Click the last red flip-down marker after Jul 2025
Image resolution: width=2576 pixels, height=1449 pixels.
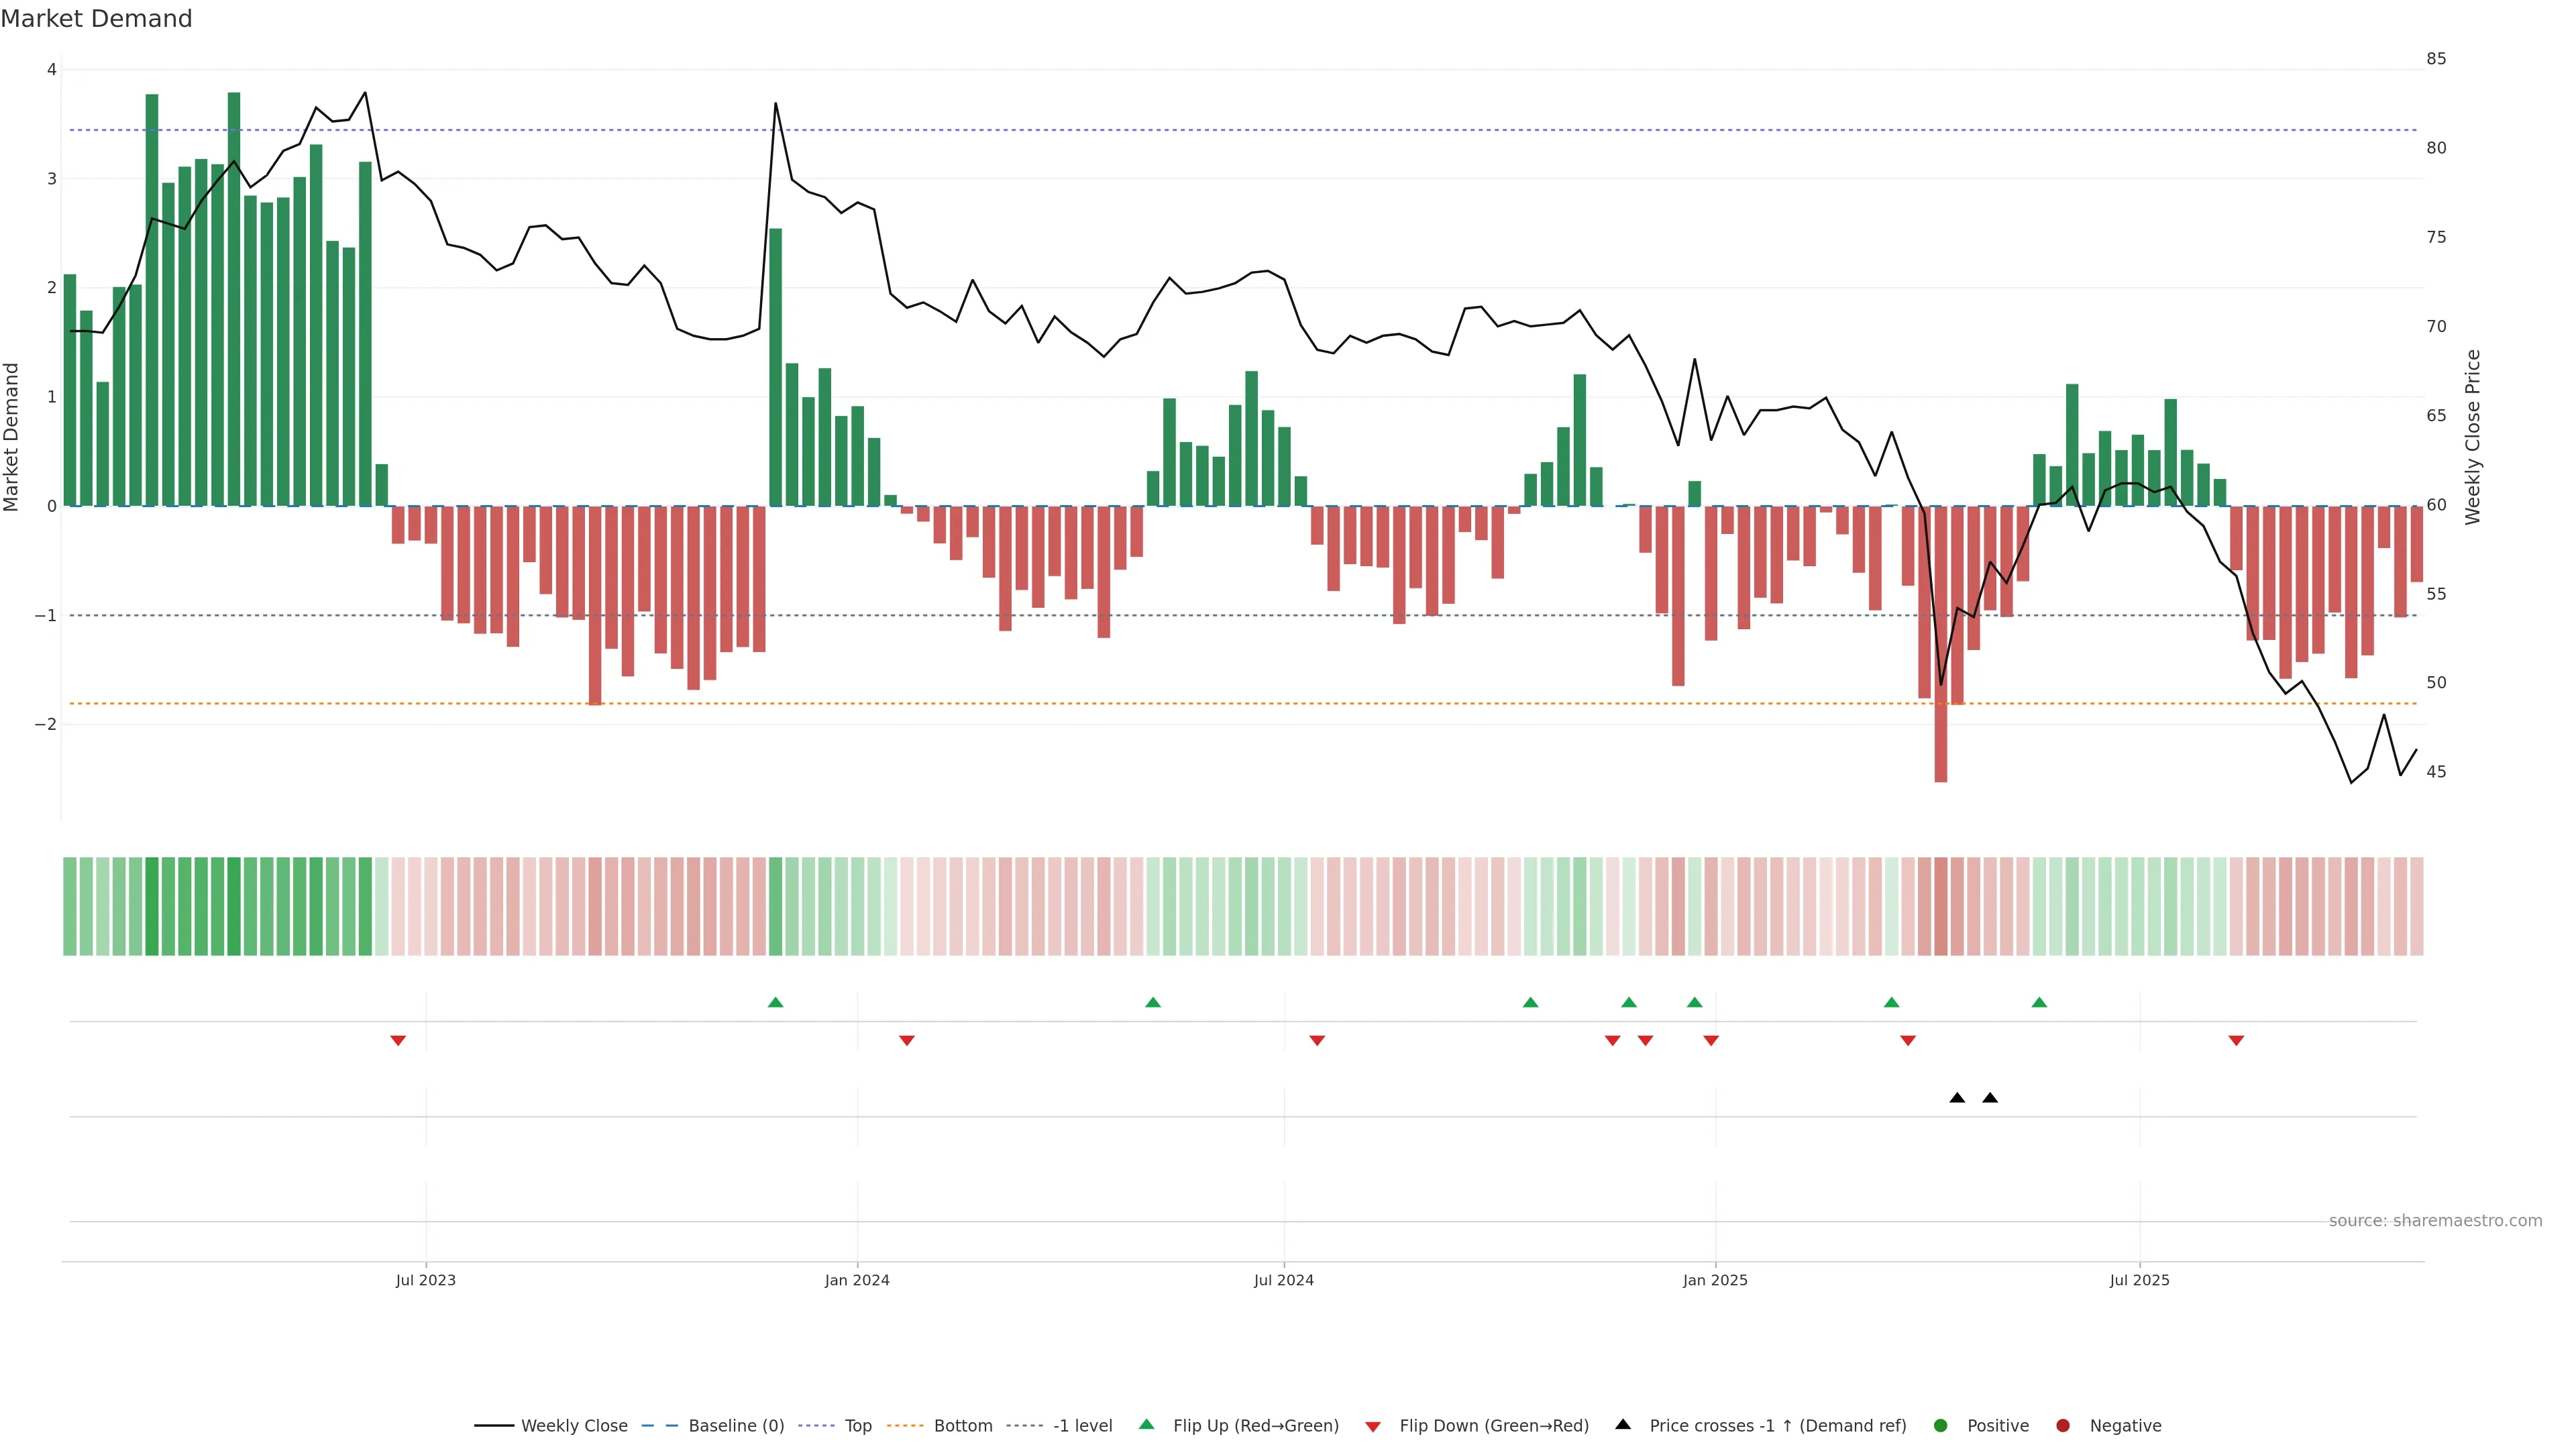tap(2236, 1041)
